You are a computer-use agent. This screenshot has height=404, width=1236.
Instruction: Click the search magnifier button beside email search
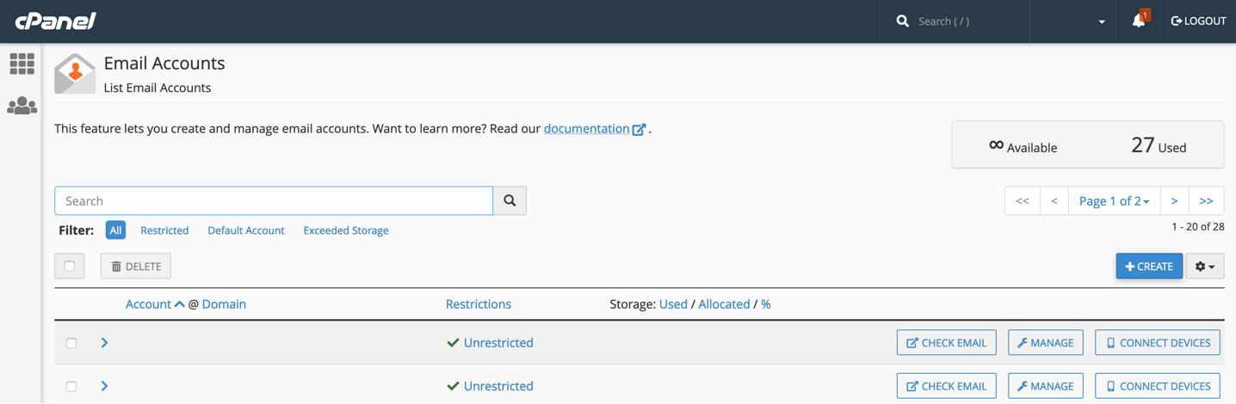click(x=510, y=201)
